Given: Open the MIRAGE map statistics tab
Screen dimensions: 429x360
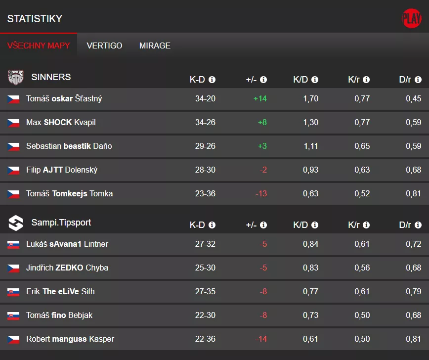Looking at the screenshot, I should tap(155, 45).
